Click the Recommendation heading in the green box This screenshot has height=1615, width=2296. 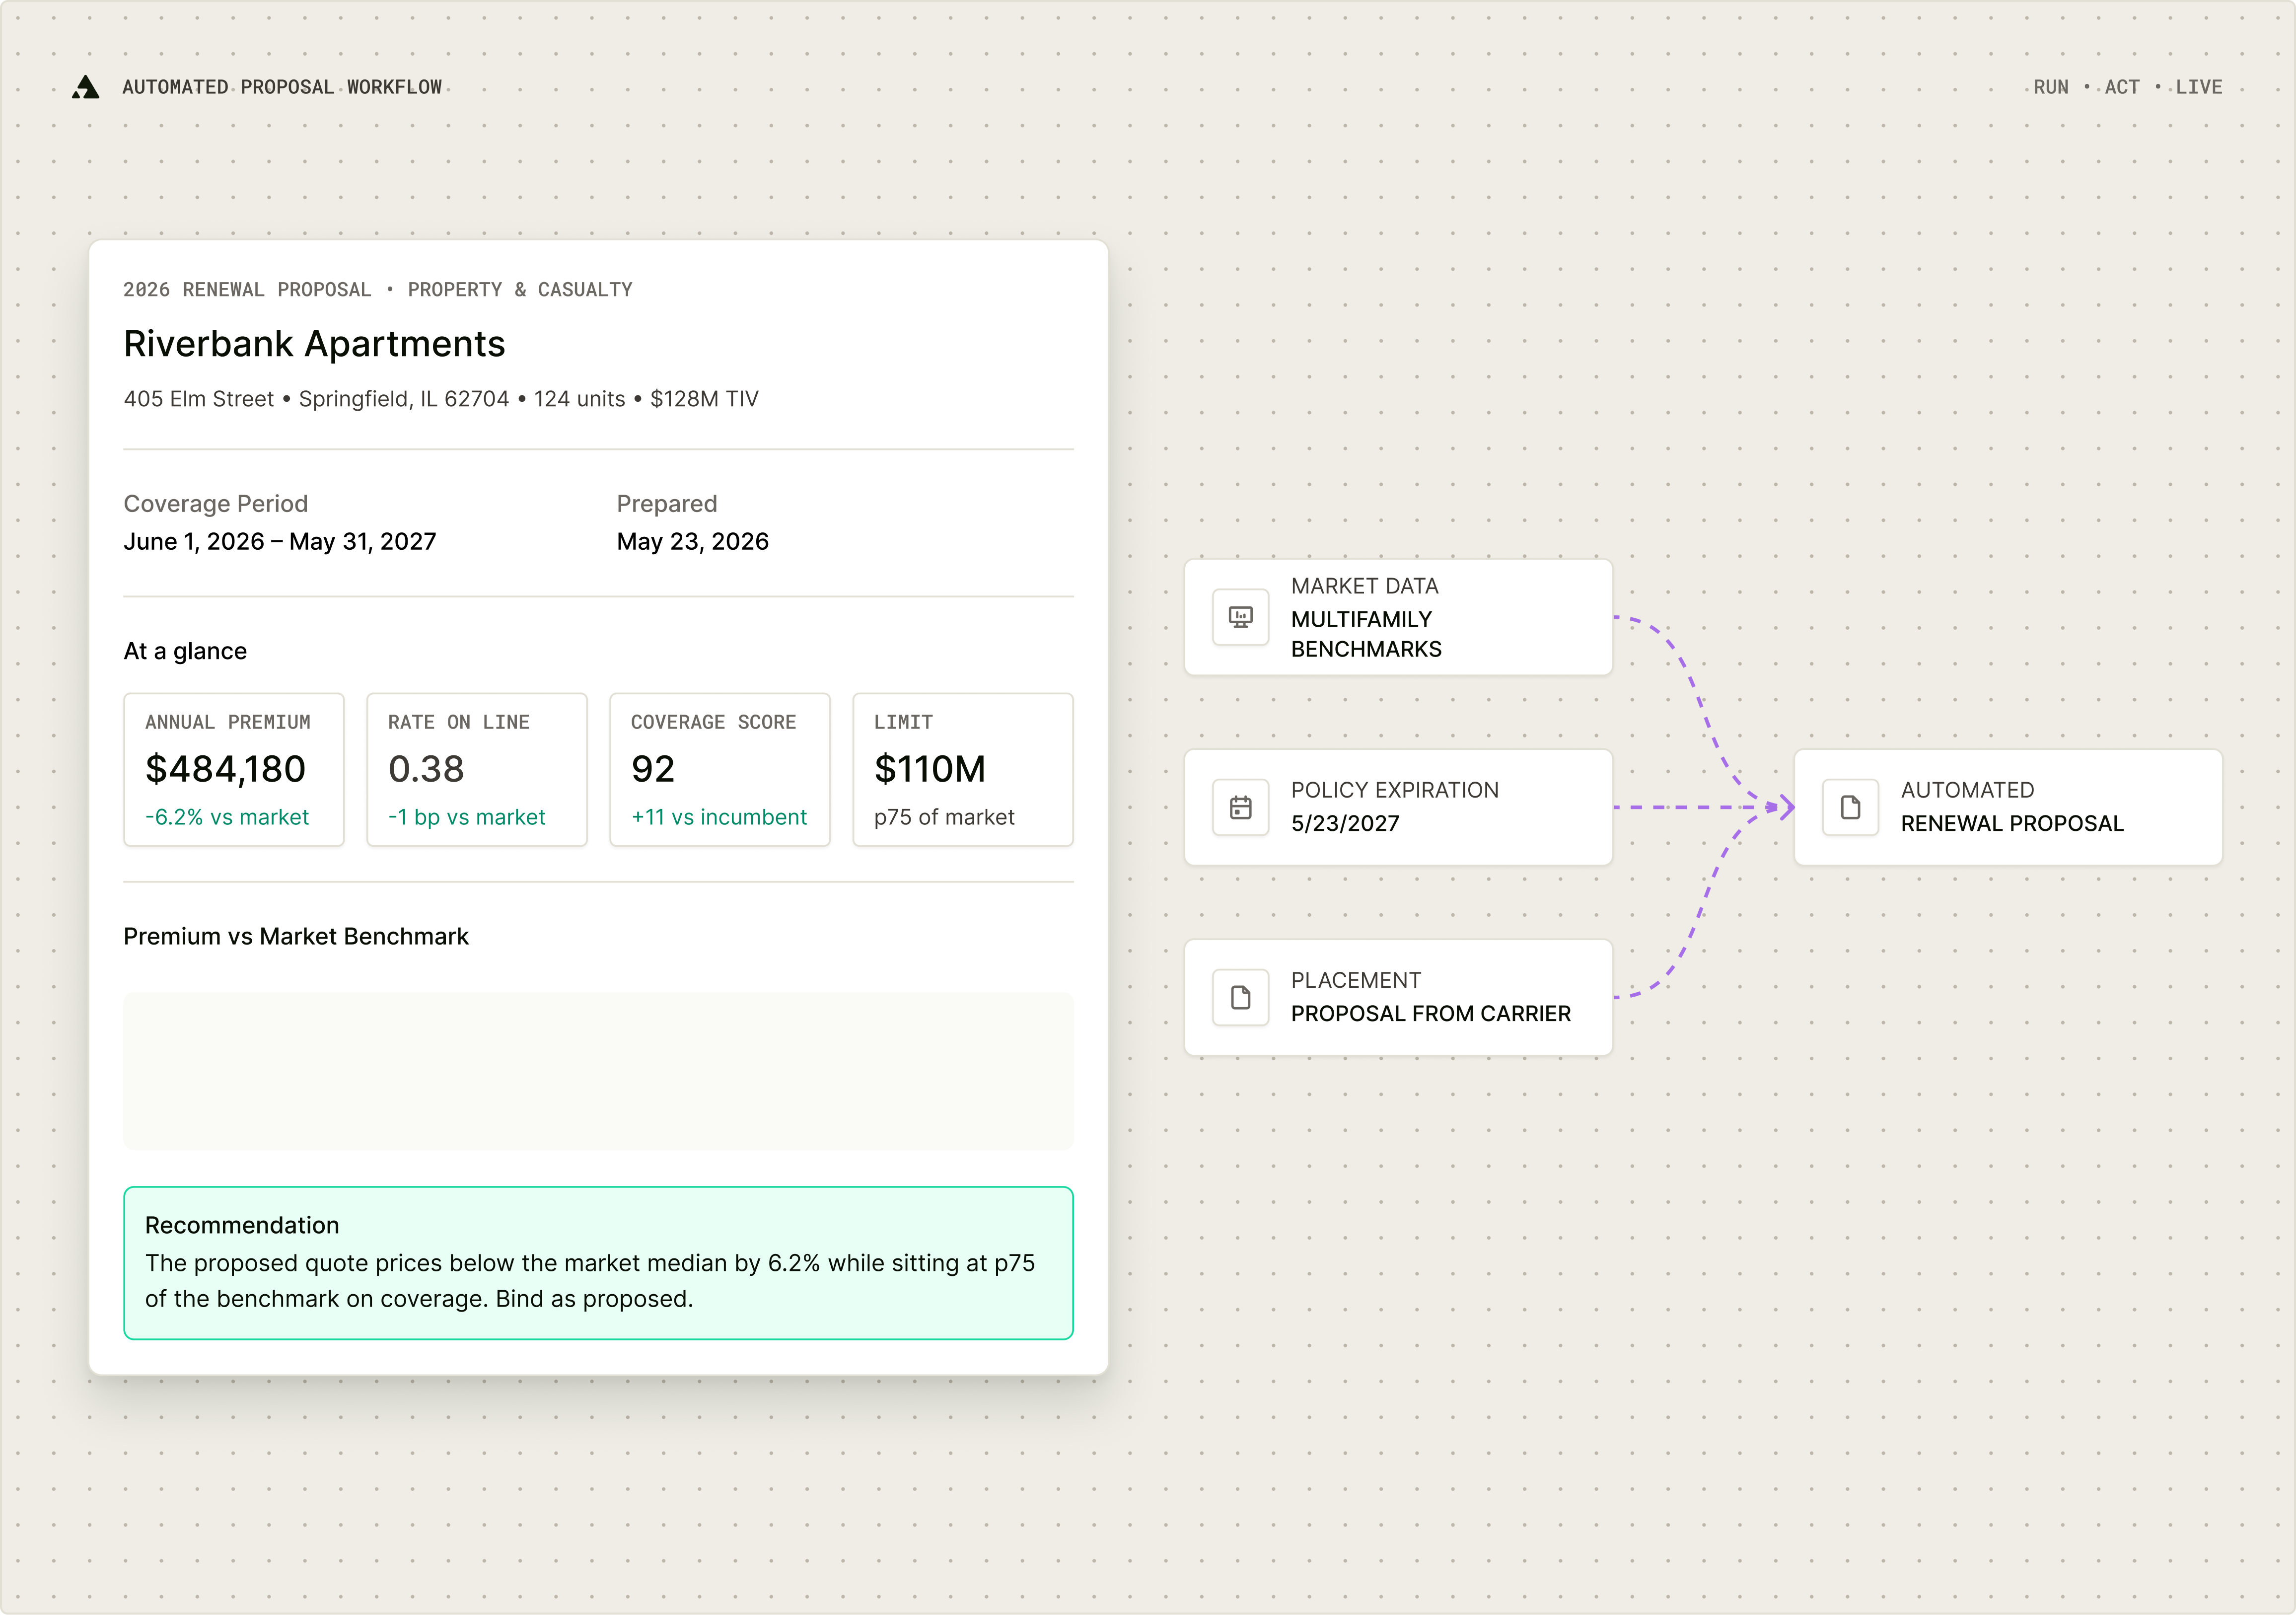click(242, 1225)
